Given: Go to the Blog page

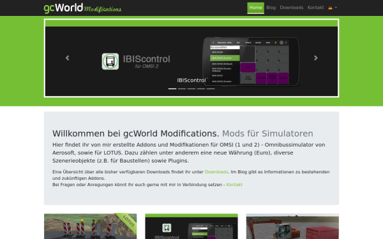Looking at the screenshot, I should [271, 8].
